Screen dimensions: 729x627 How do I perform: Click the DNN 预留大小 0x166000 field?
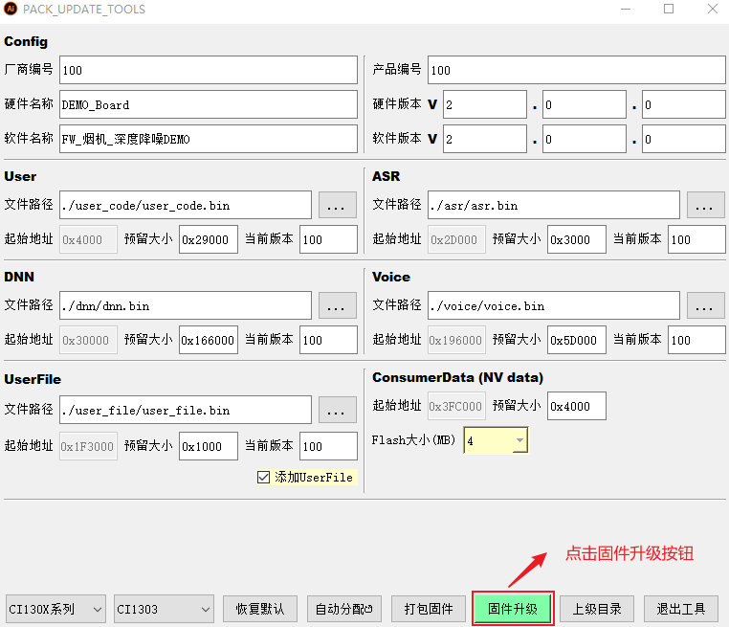[x=208, y=340]
